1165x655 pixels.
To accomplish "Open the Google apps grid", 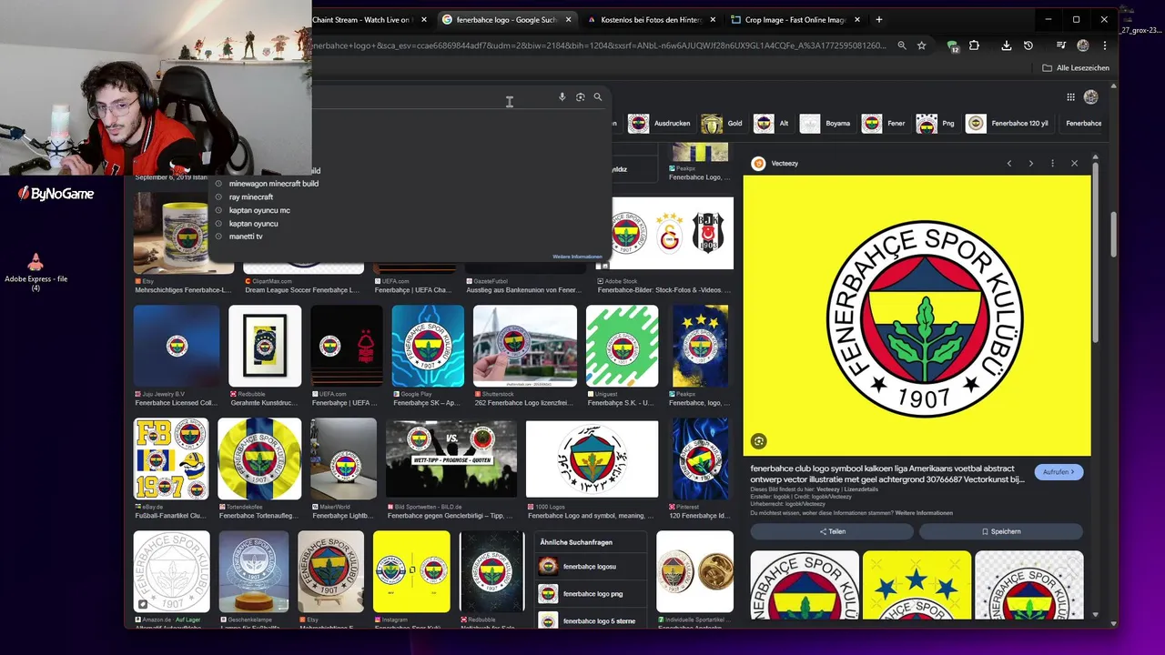I will pos(1071,97).
